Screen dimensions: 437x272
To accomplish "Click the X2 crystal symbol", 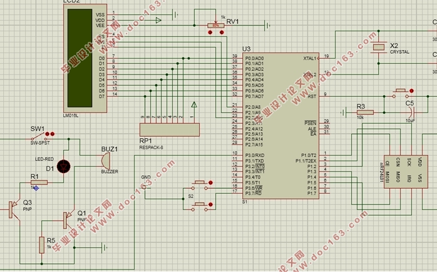I will tap(379, 47).
